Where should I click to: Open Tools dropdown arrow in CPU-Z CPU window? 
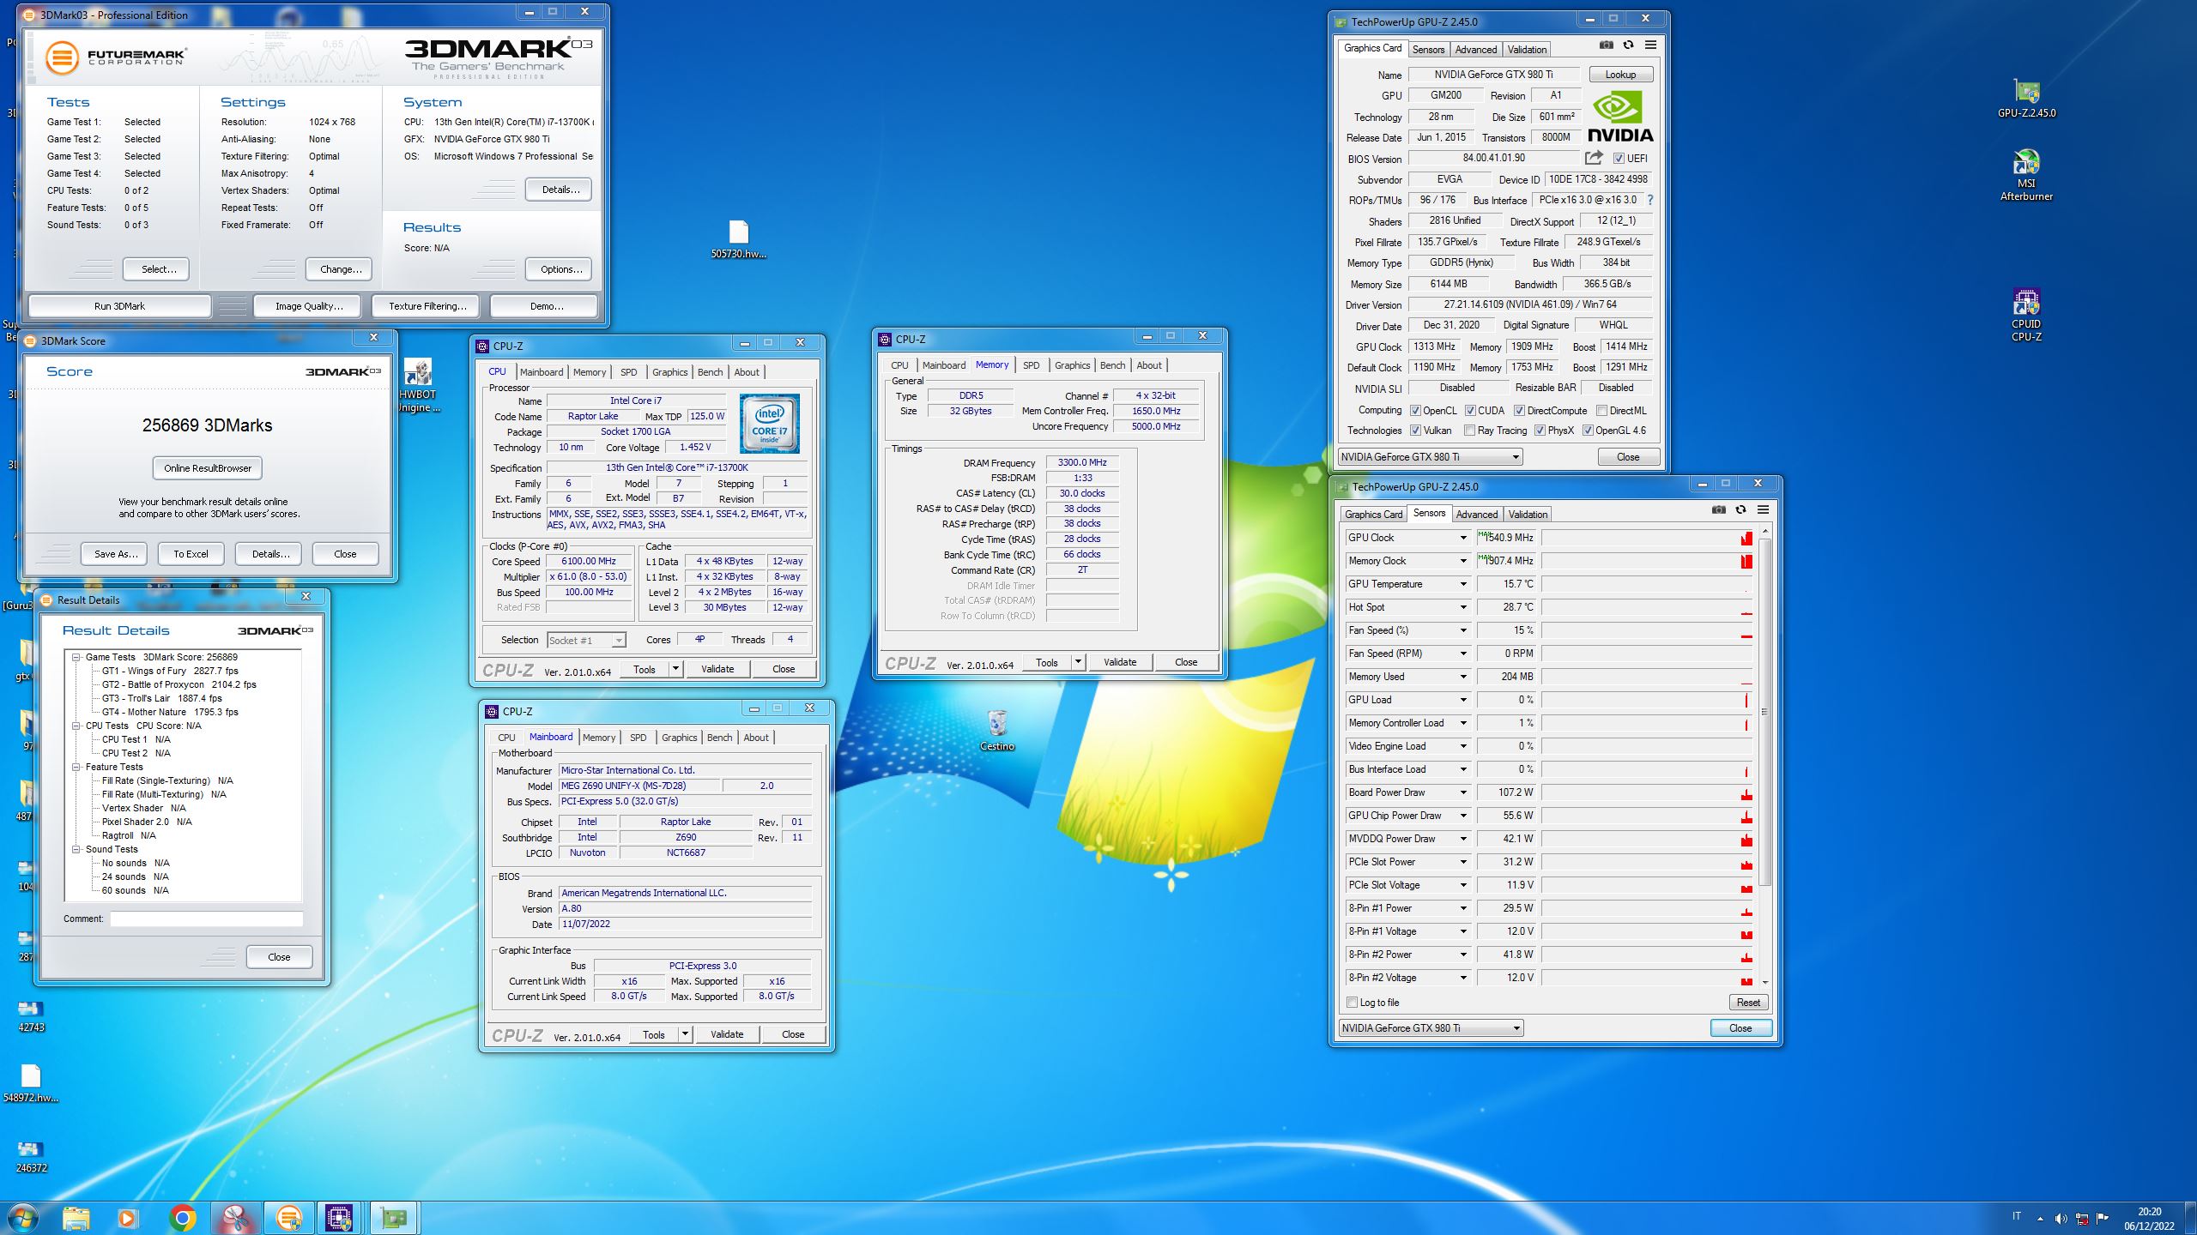tap(675, 669)
